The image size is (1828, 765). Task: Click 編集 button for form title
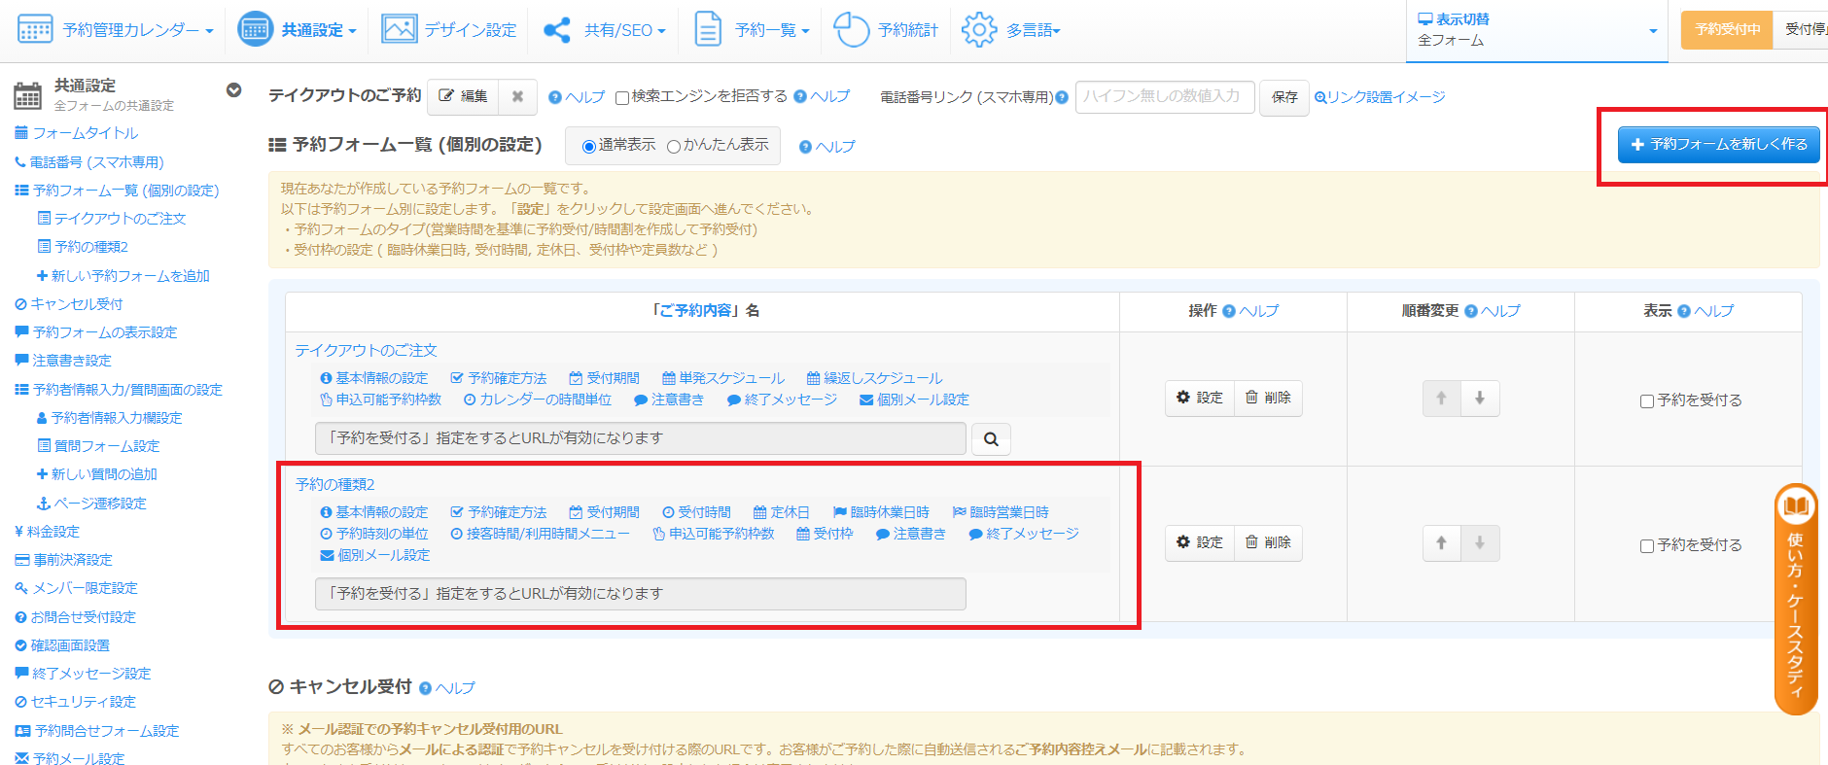tap(463, 96)
